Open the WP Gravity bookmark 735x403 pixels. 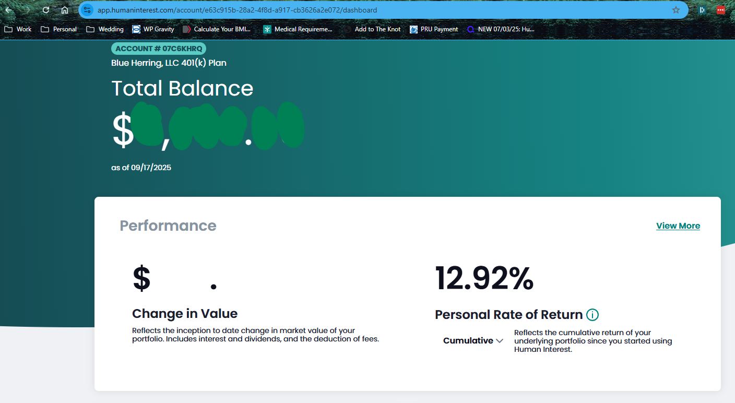tap(153, 29)
